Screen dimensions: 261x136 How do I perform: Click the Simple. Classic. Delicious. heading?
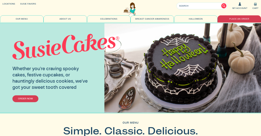click(x=130, y=131)
